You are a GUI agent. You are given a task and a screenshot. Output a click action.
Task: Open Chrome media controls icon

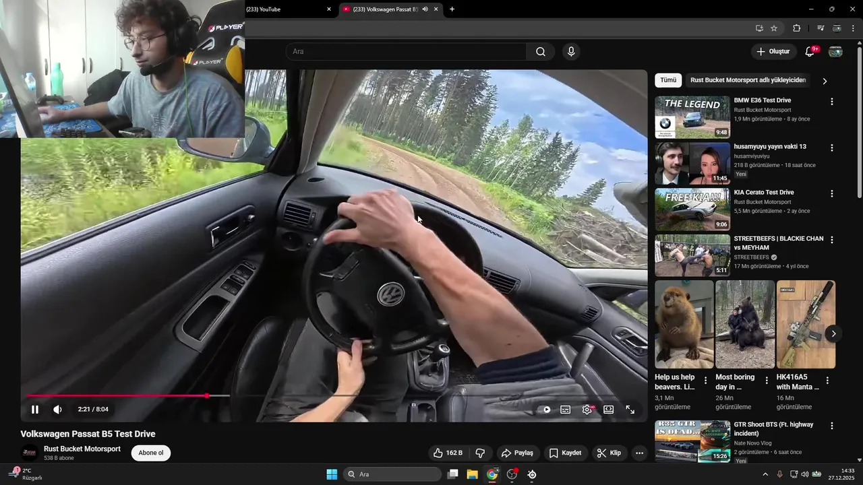click(821, 28)
